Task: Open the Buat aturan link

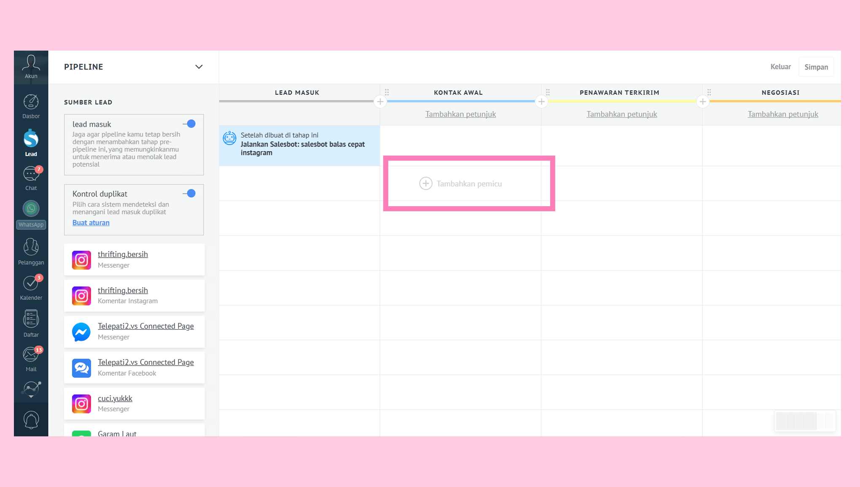Action: click(x=91, y=223)
